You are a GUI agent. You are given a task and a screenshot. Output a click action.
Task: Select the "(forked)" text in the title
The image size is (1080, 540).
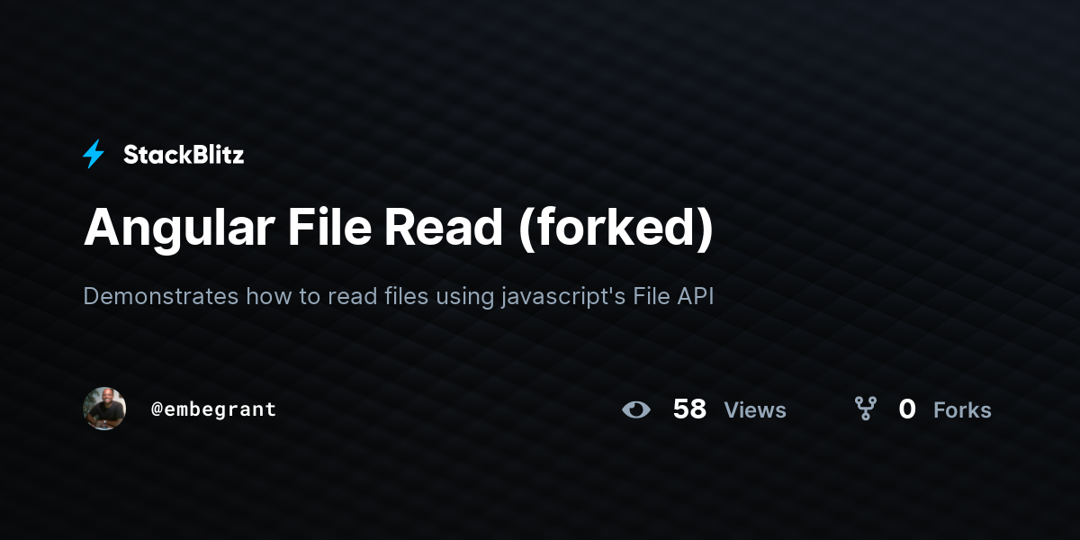[616, 229]
